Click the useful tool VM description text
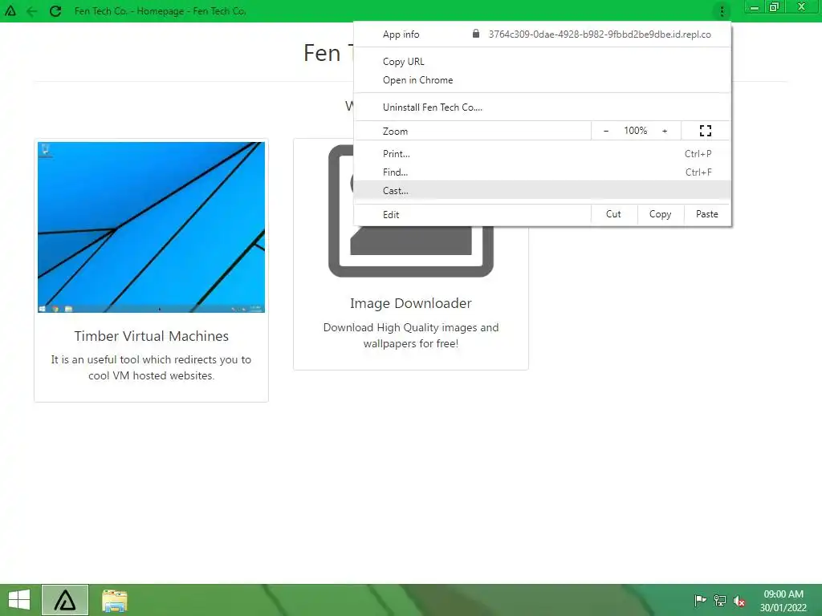The width and height of the screenshot is (822, 616). click(151, 367)
